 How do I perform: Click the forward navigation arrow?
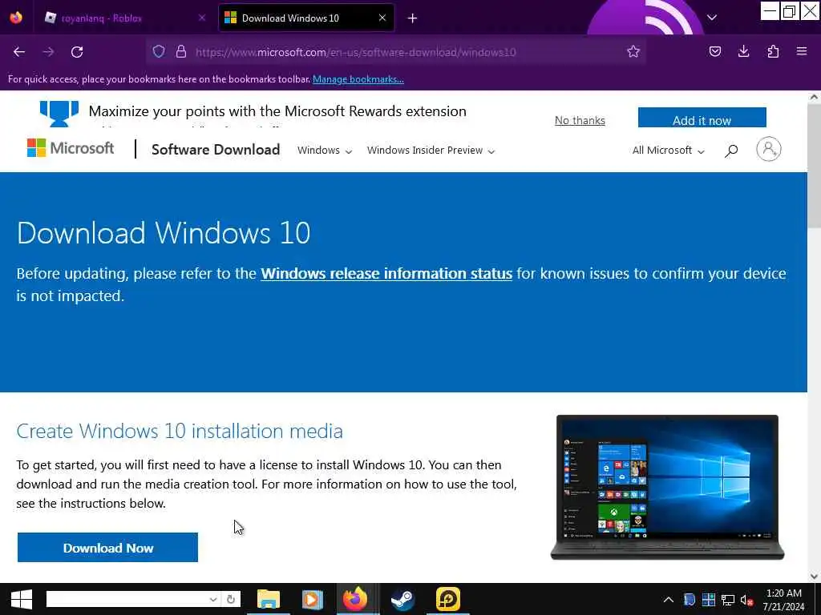click(48, 52)
